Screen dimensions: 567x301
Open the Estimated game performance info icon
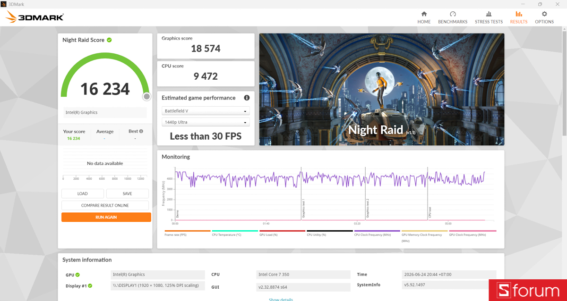247,98
